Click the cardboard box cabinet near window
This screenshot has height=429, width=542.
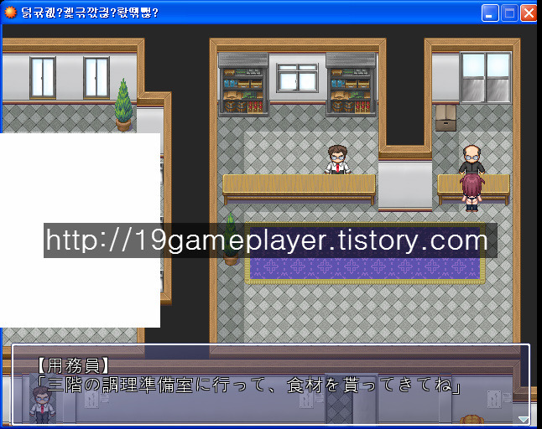tap(446, 117)
